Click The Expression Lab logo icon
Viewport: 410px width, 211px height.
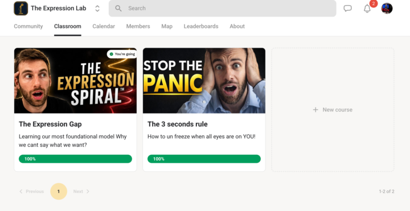21,9
